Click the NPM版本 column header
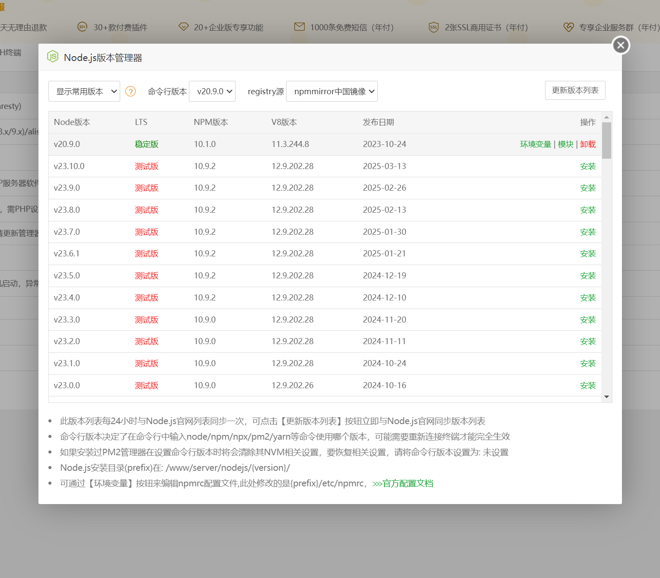The width and height of the screenshot is (660, 578). (210, 122)
